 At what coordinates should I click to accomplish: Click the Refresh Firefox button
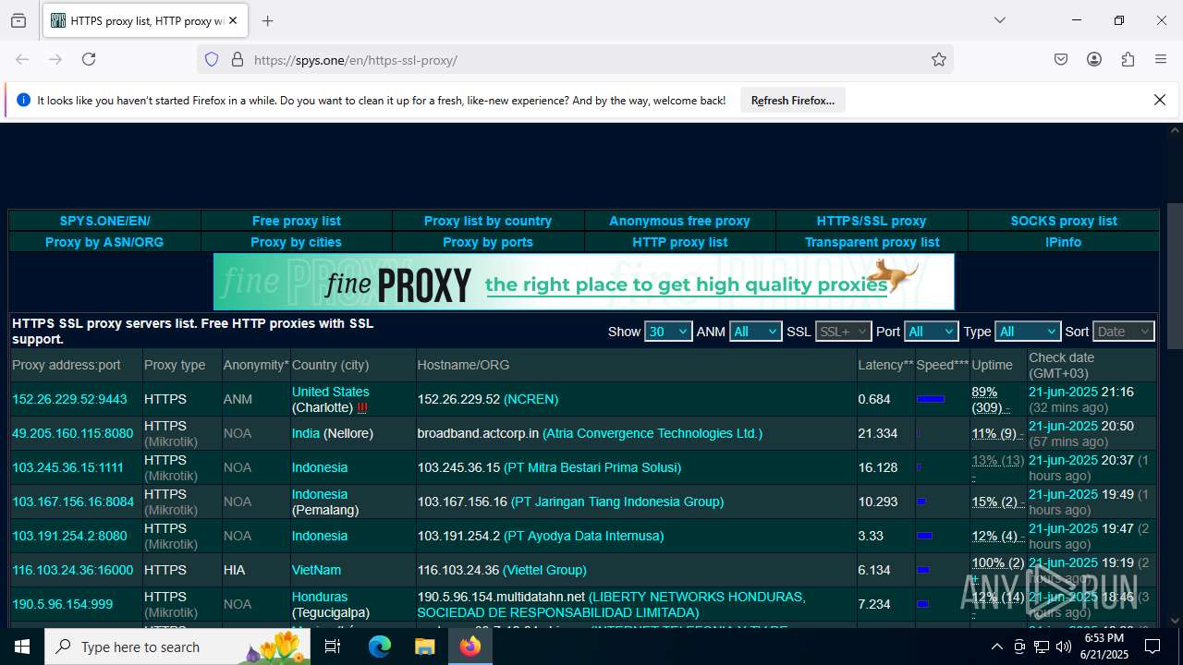pos(792,100)
